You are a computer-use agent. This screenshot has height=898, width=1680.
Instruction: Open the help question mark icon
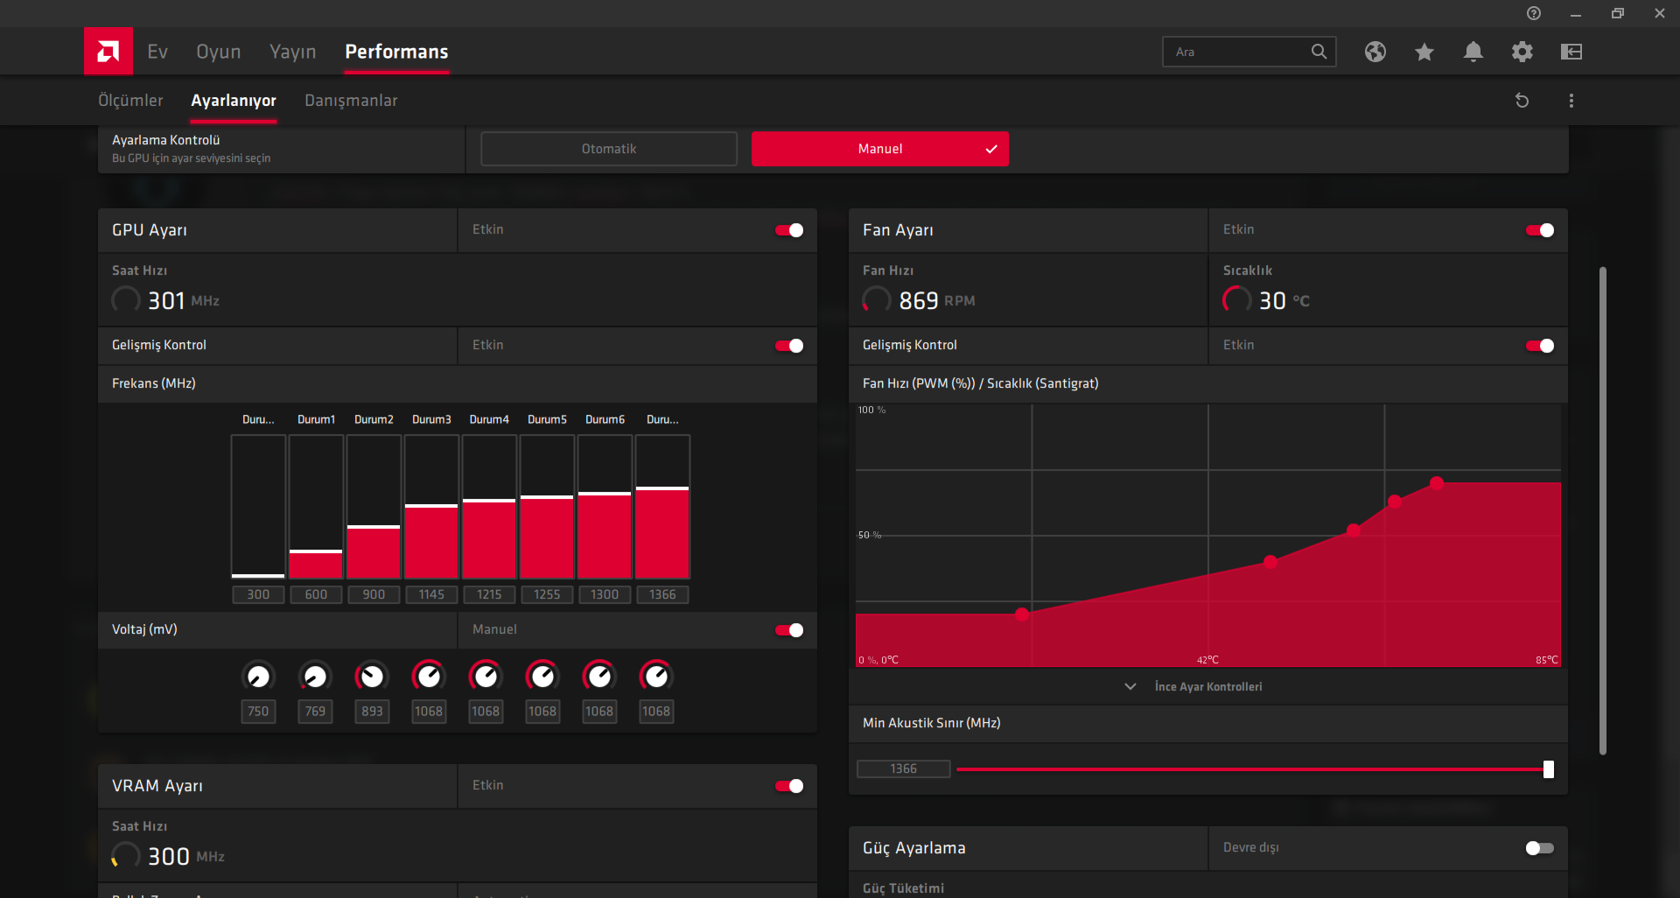[x=1534, y=13]
